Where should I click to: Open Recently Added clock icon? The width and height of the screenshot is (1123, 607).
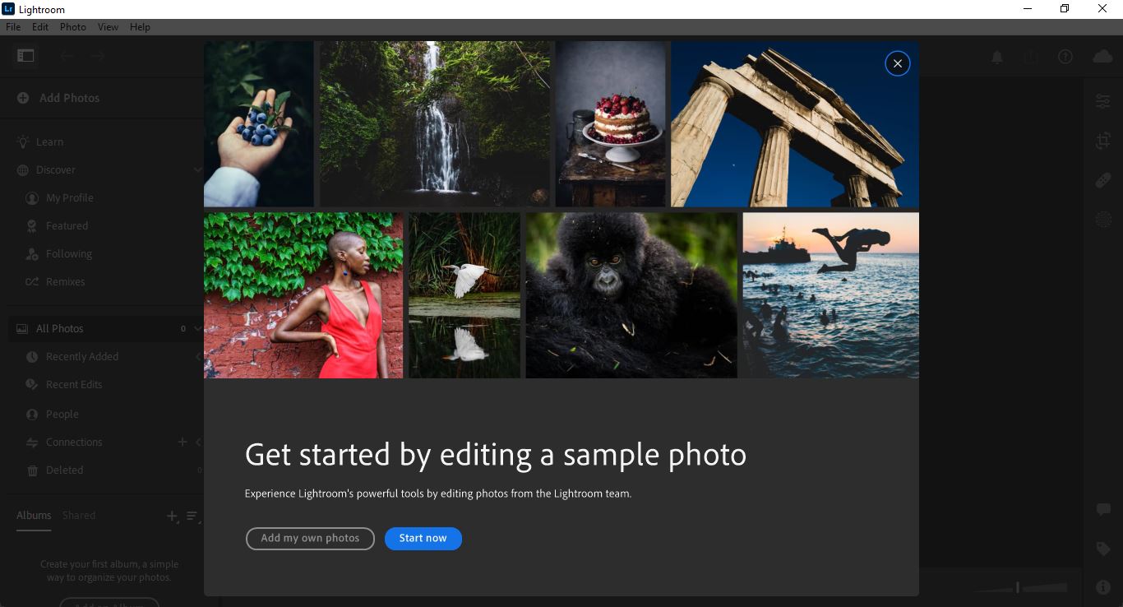[32, 357]
